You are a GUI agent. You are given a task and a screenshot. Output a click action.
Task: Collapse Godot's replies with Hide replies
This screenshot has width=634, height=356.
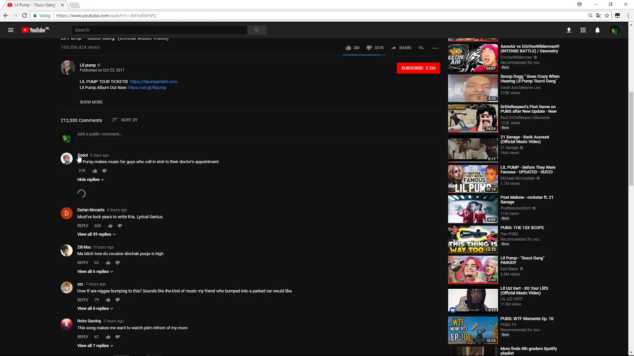(x=91, y=179)
